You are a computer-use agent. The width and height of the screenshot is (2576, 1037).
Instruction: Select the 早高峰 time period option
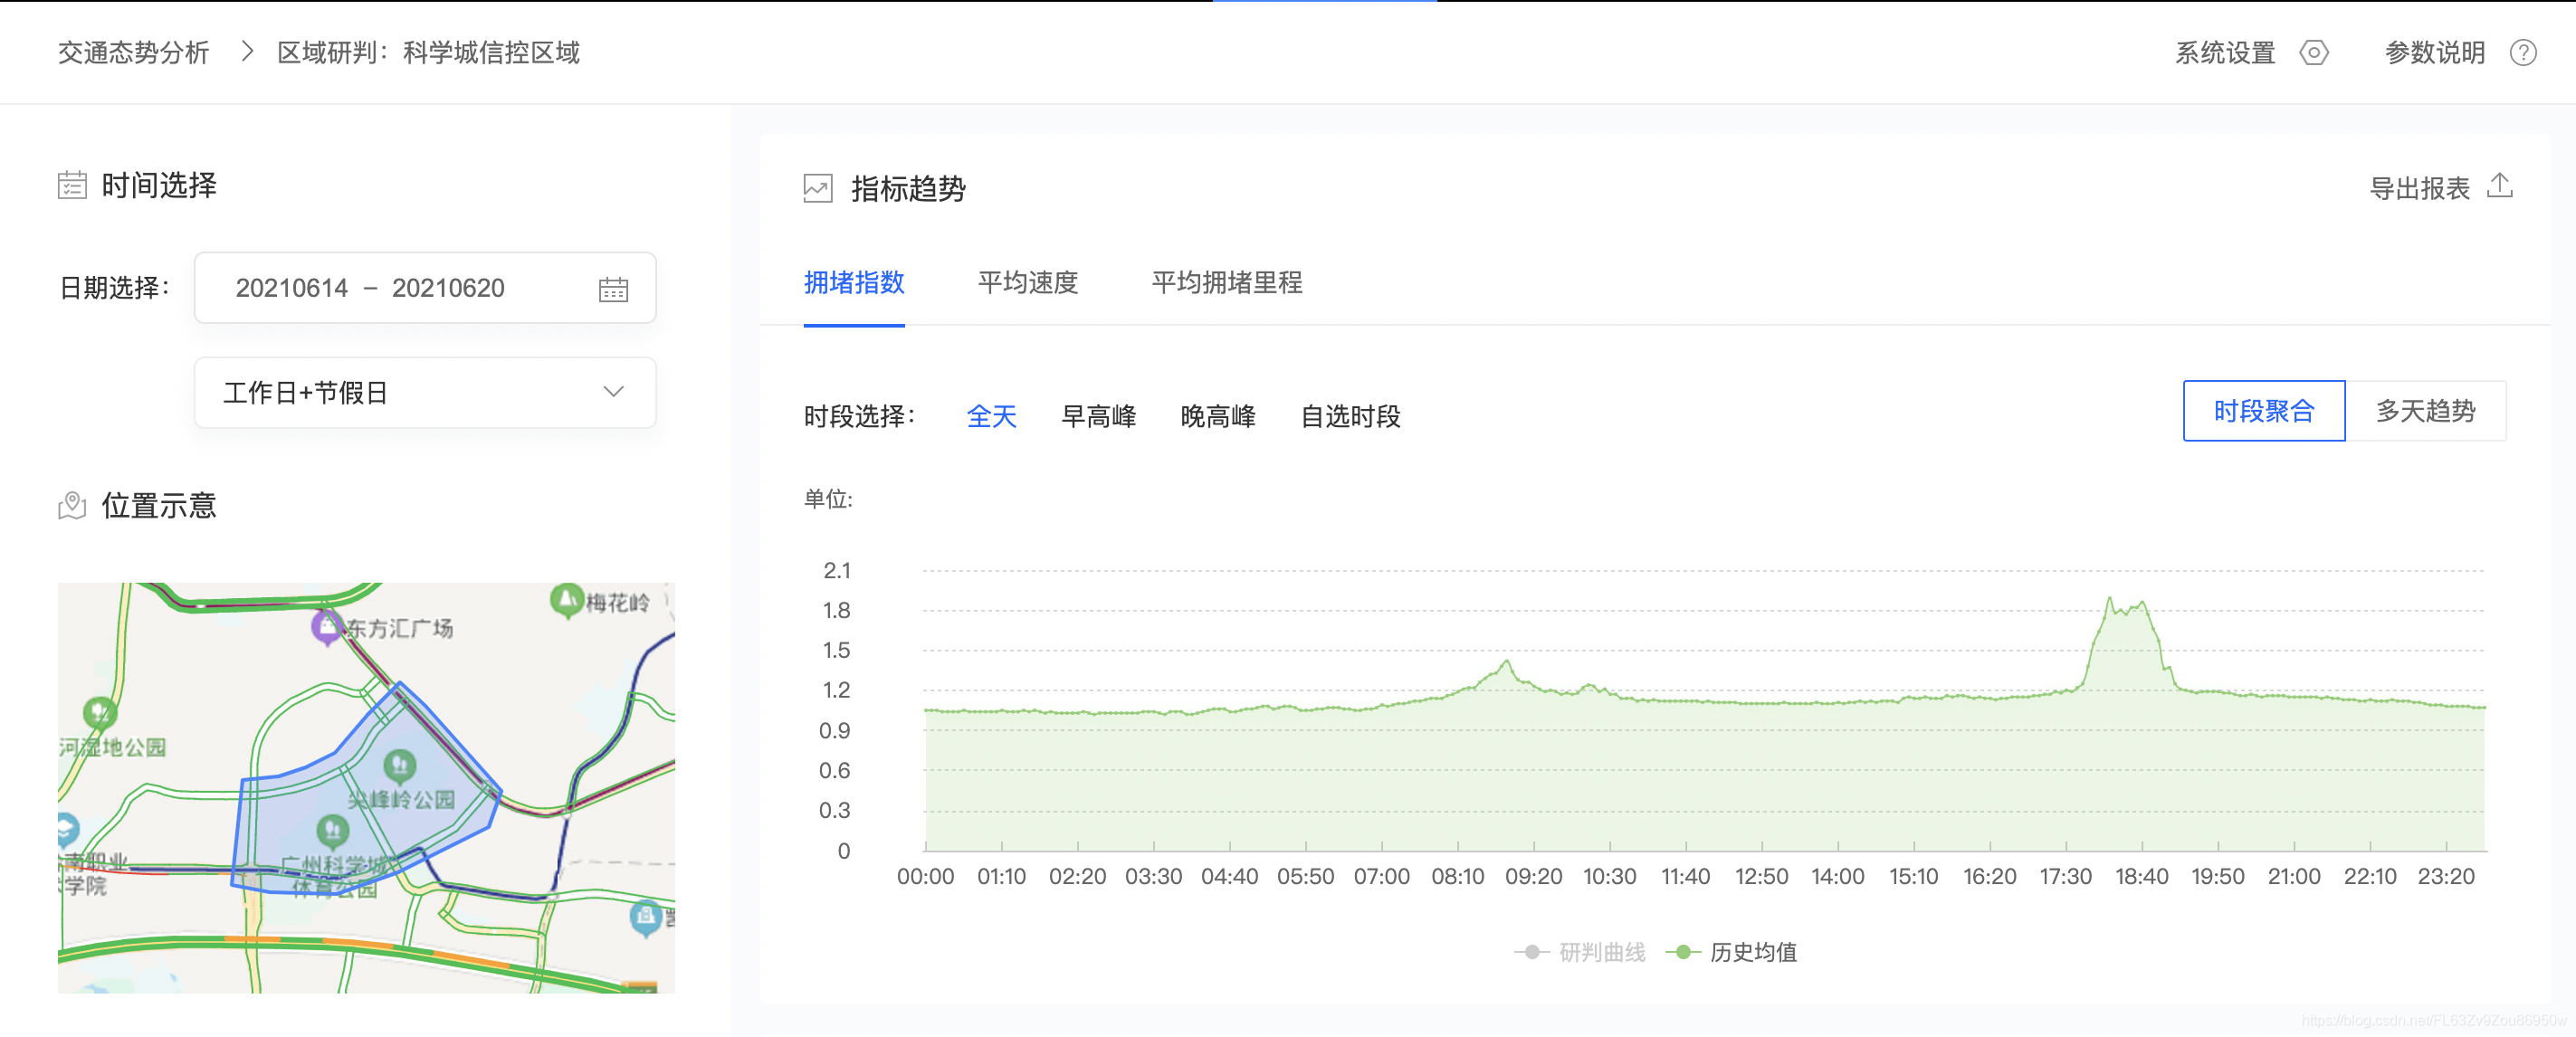tap(1099, 417)
